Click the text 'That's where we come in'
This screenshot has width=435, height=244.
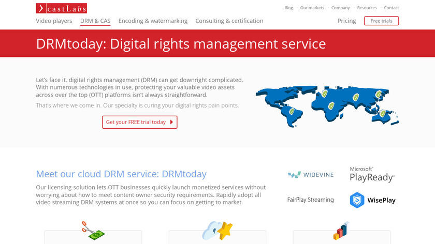tap(68, 105)
